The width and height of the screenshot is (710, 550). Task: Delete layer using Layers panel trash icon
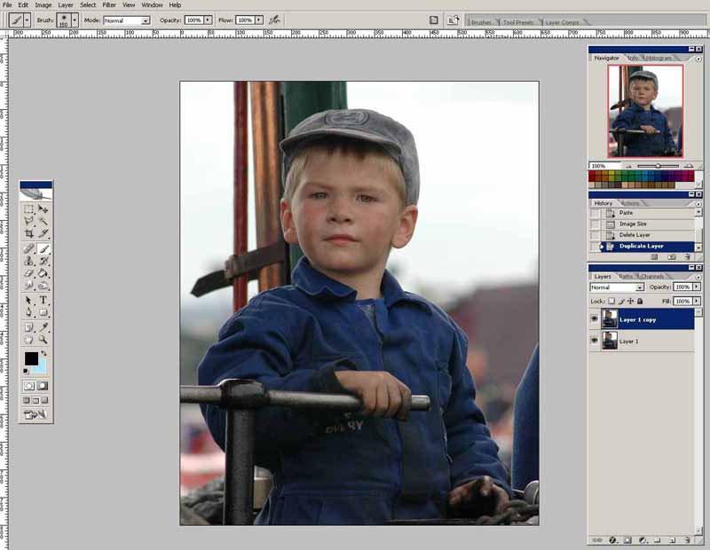[x=688, y=540]
